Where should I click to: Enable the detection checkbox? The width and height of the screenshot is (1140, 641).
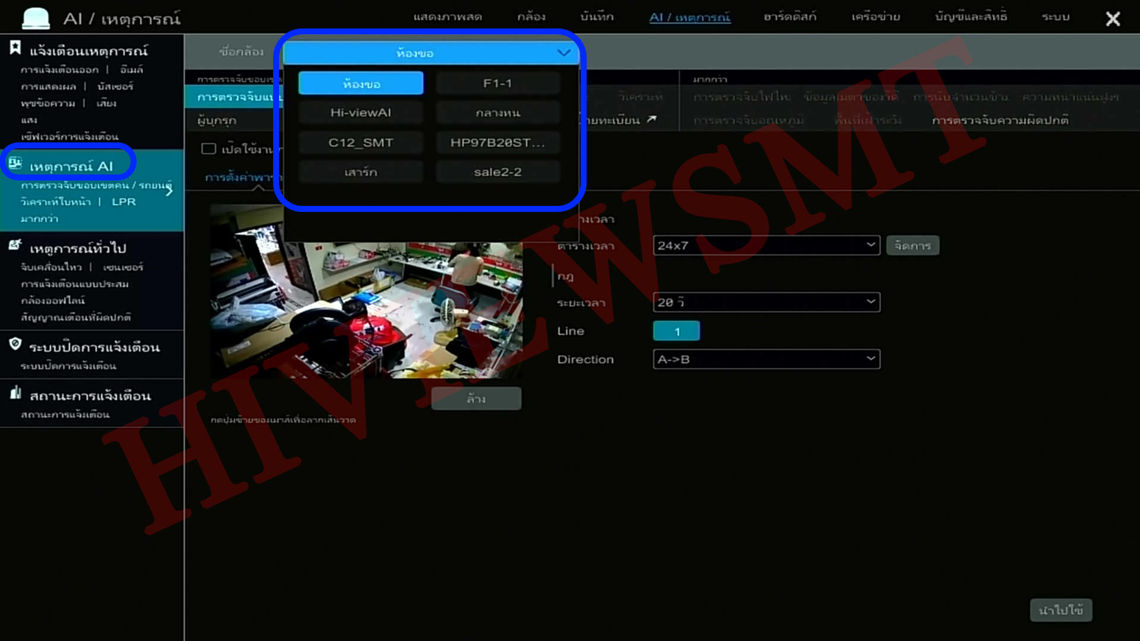208,148
